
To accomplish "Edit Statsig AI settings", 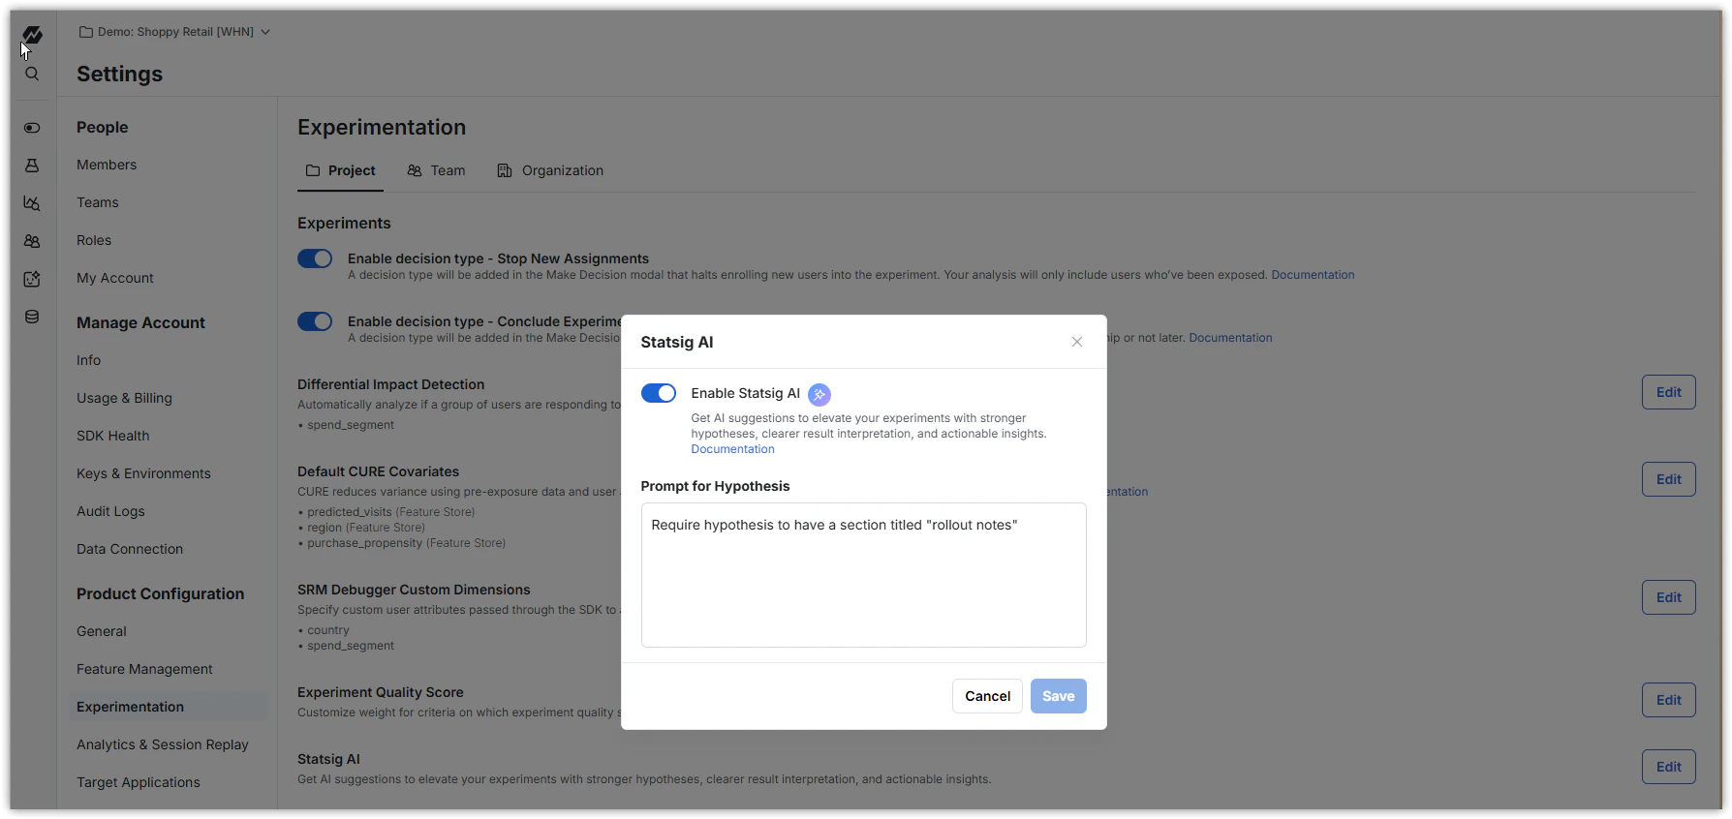I will coord(1668,767).
